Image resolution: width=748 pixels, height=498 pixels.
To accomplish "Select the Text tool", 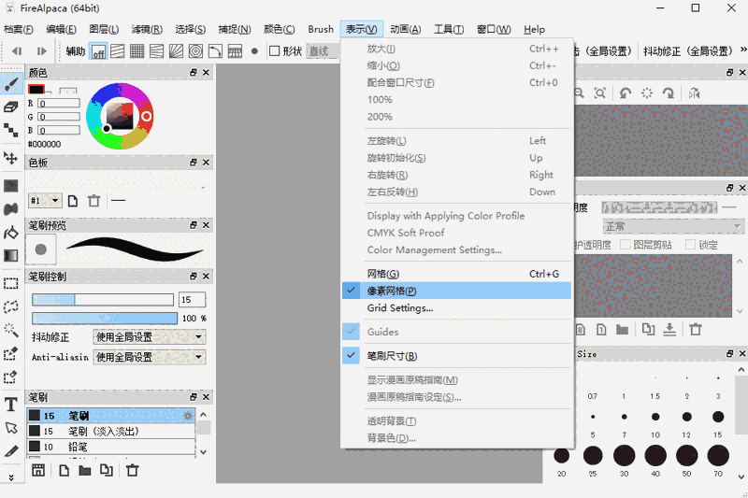I will click(11, 405).
